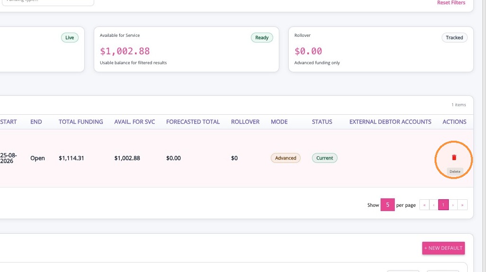Click the Tracked badge on the Rollover card

[x=454, y=38]
